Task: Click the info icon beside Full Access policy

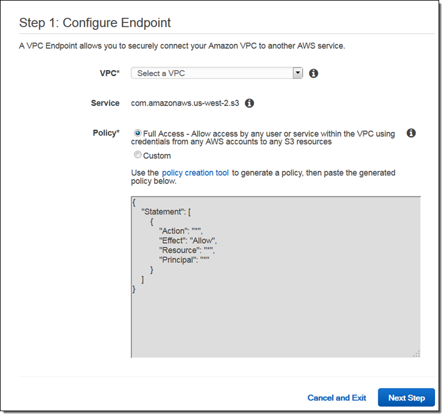Action: [x=411, y=133]
